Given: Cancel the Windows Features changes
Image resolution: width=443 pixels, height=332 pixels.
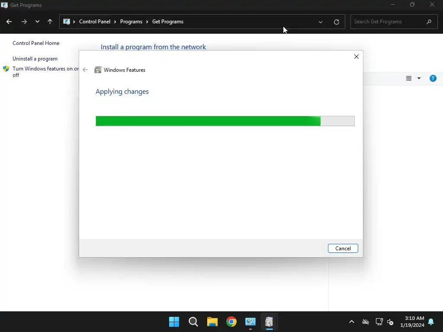Looking at the screenshot, I should click(343, 249).
